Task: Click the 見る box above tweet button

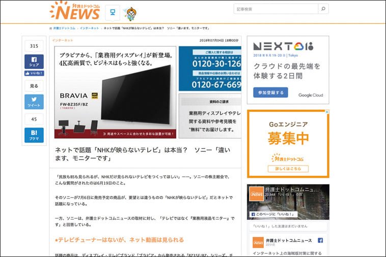Action: point(34,86)
